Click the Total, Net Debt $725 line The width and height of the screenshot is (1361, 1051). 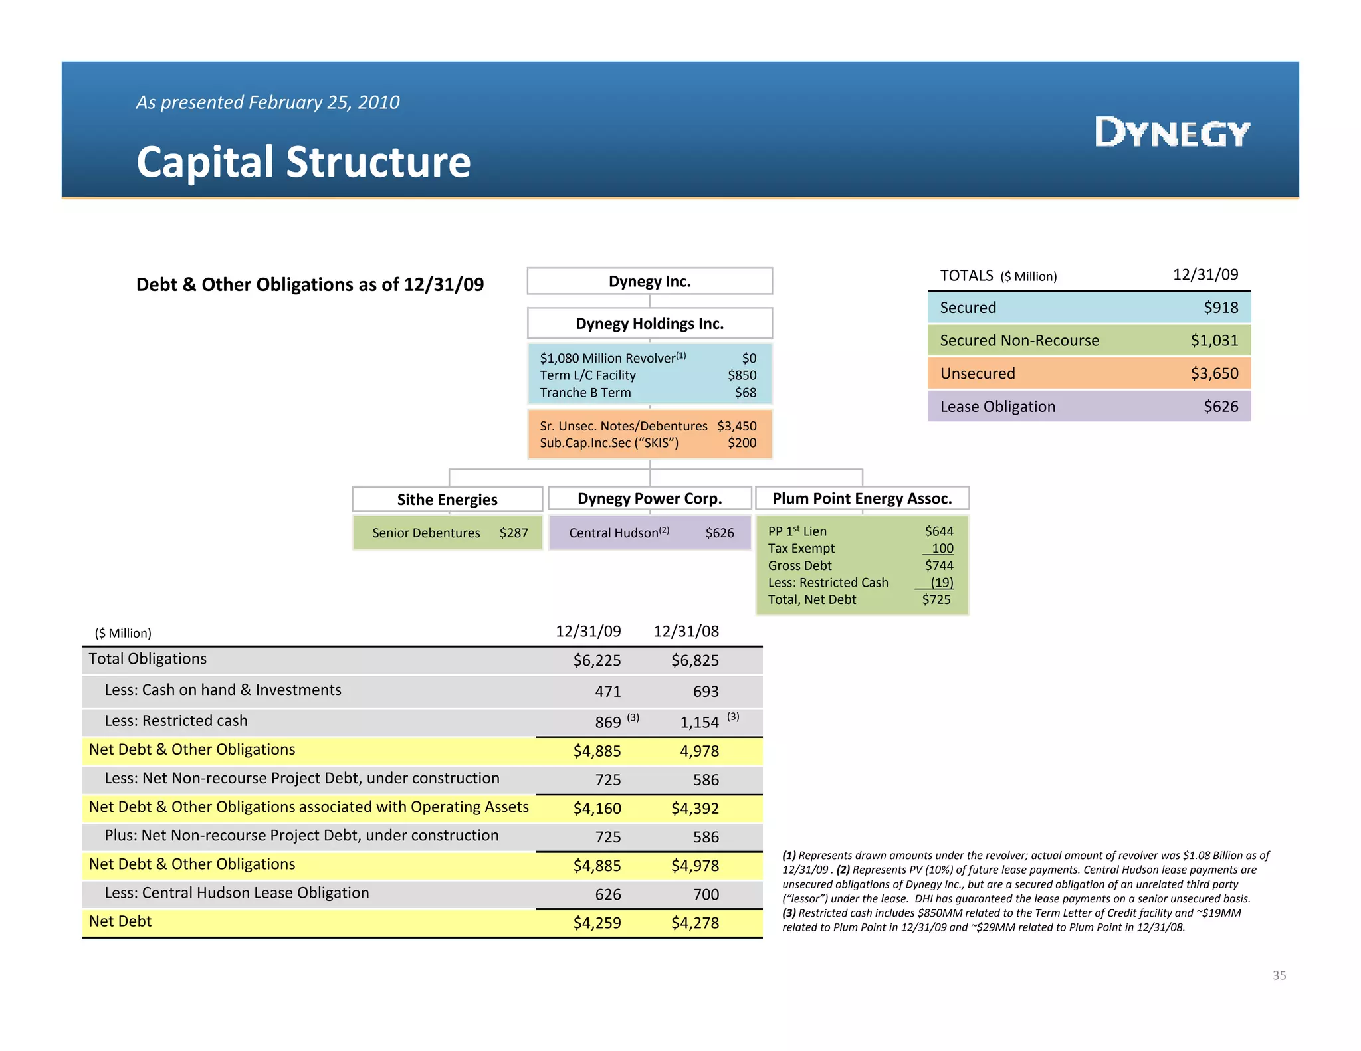pos(859,599)
